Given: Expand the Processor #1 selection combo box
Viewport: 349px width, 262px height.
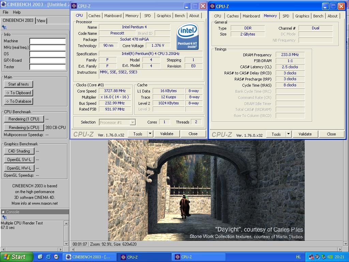Looking at the screenshot, I should click(x=133, y=122).
